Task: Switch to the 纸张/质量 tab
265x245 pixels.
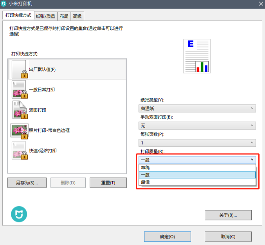Action: coord(46,16)
